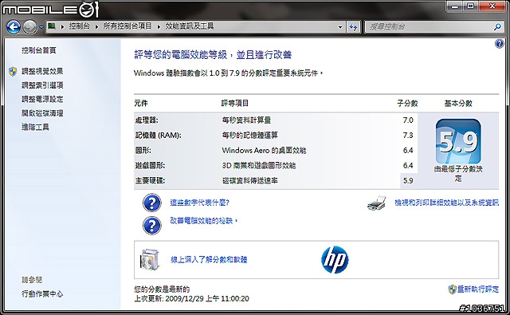
Task: Click software box icon beside 線上深入了解
Action: 150,260
